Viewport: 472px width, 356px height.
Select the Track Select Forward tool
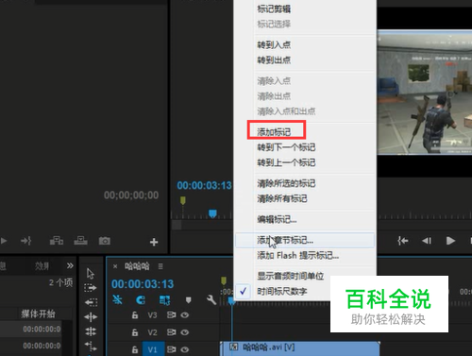point(91,288)
